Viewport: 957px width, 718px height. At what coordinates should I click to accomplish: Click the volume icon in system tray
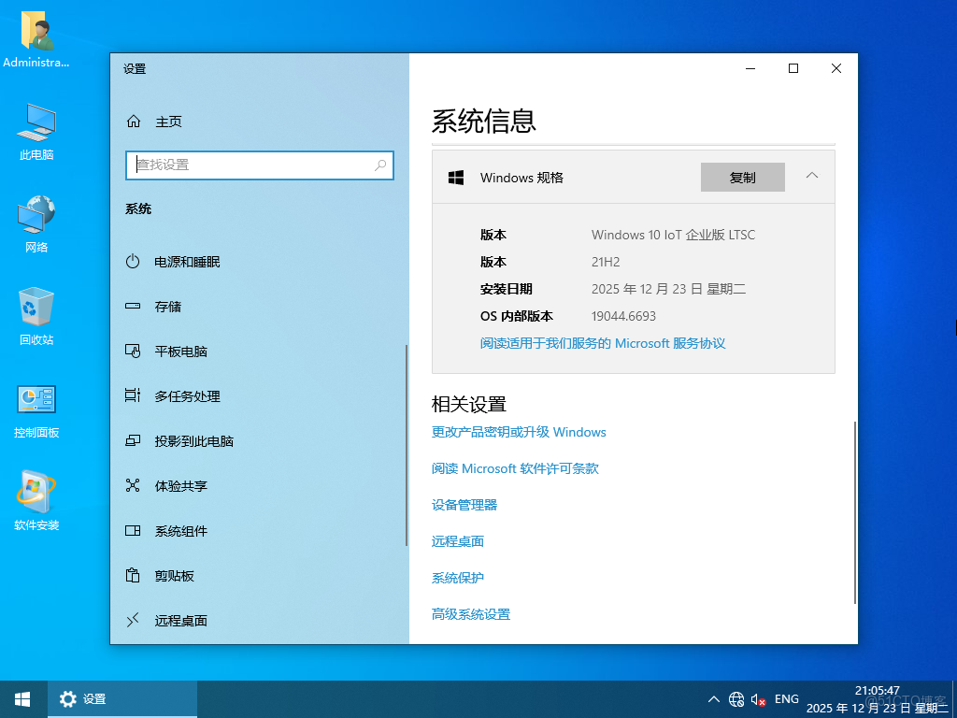(757, 698)
